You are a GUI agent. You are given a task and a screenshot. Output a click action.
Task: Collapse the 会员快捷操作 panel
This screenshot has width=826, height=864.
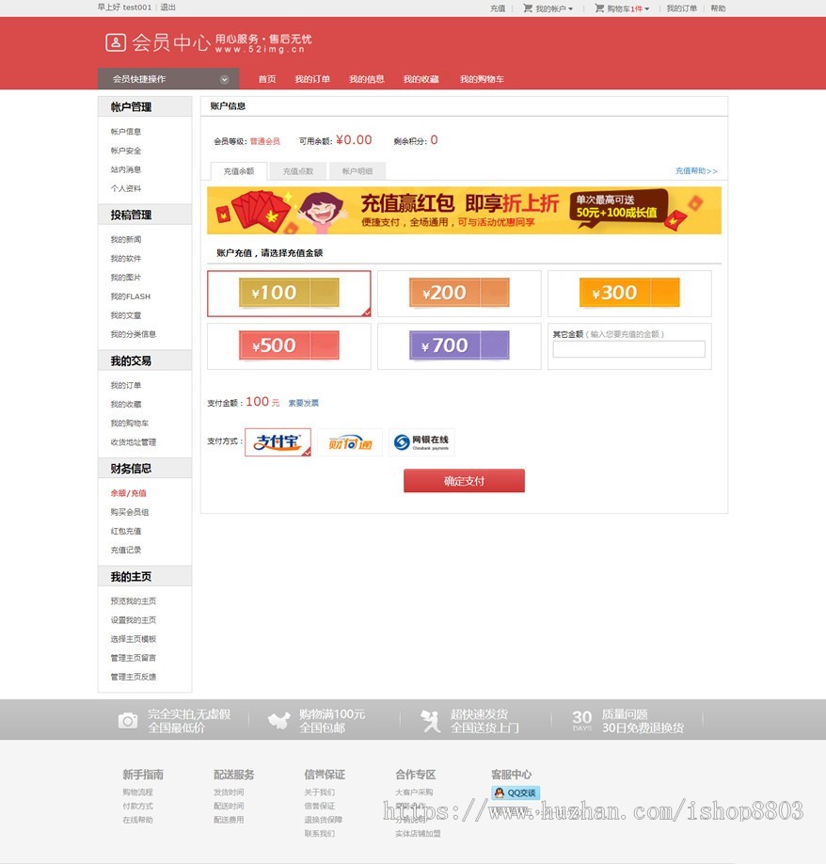pyautogui.click(x=223, y=79)
